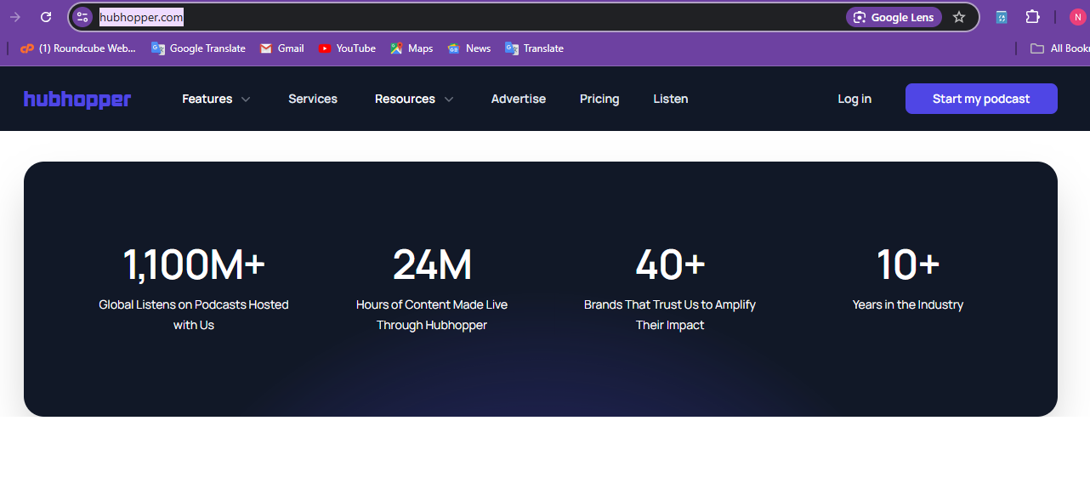Expand the Resources dropdown menu
Screen dimensions: 1090x489
point(414,99)
